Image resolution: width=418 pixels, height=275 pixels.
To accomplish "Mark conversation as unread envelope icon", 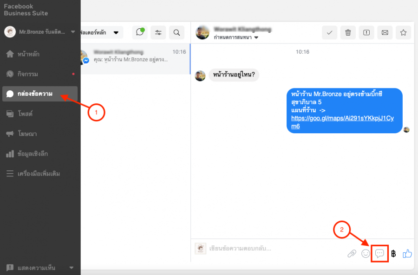I will (x=385, y=32).
